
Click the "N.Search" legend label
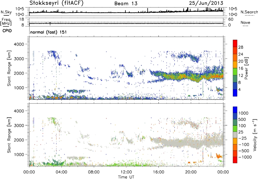click(249, 12)
